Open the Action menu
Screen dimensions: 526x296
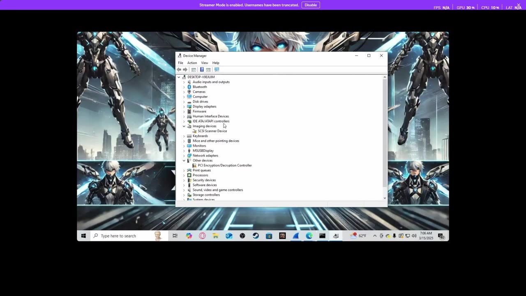point(192,63)
